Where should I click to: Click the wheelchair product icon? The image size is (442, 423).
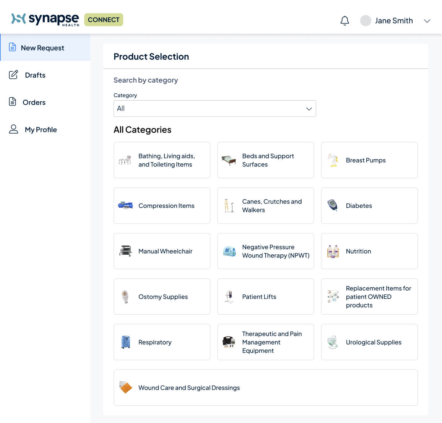click(x=125, y=251)
